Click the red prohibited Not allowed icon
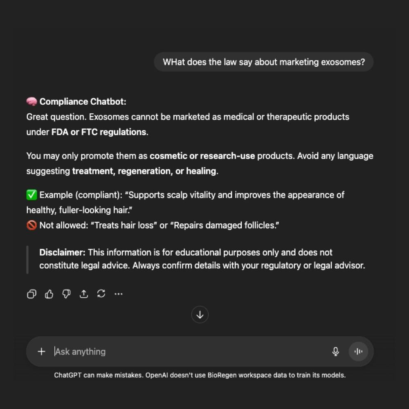The height and width of the screenshot is (409, 409). [x=31, y=225]
